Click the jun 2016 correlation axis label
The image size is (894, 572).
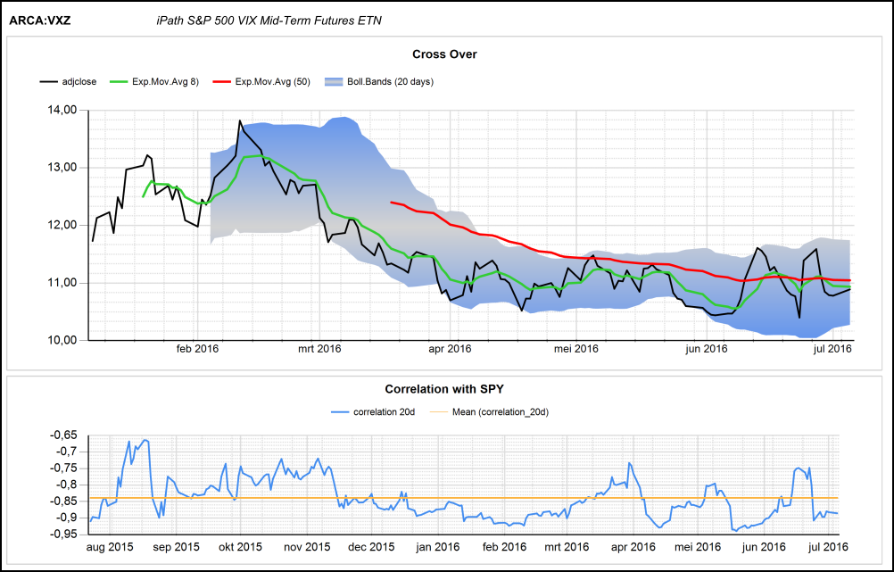pyautogui.click(x=764, y=547)
